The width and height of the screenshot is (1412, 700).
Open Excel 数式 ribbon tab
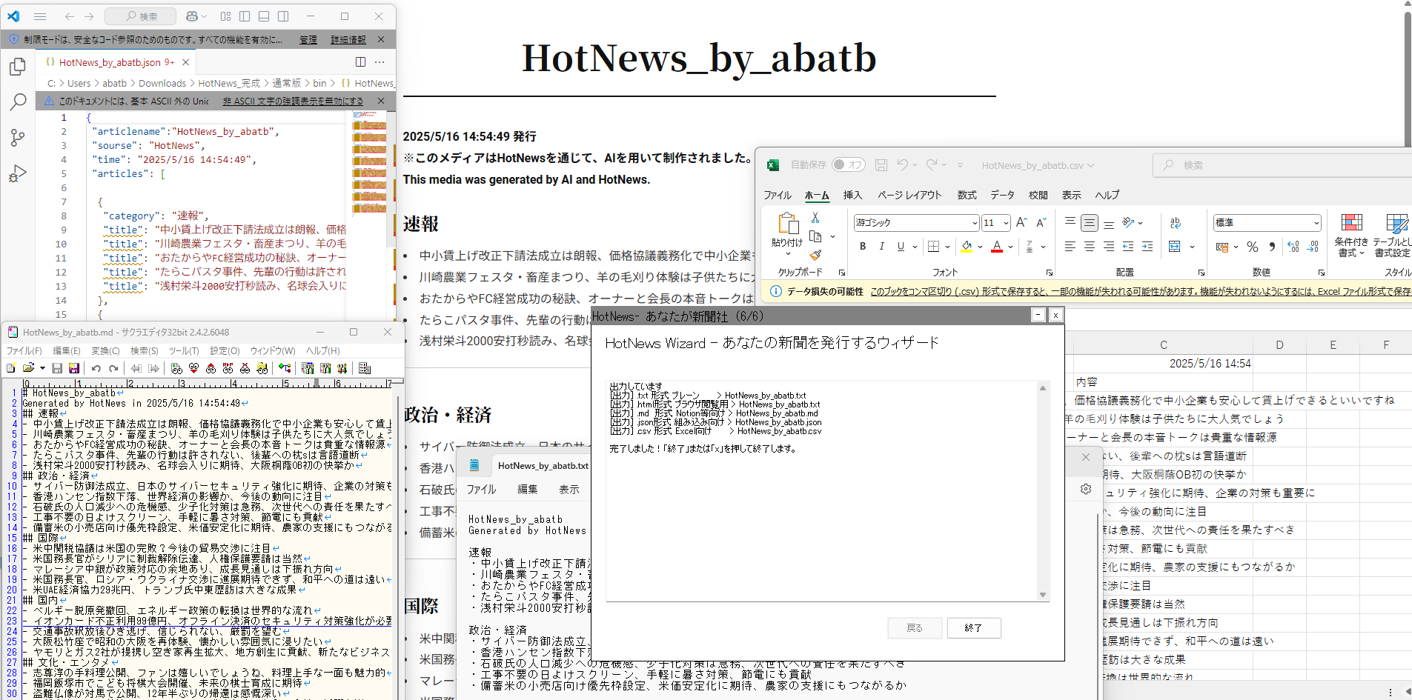coord(967,195)
